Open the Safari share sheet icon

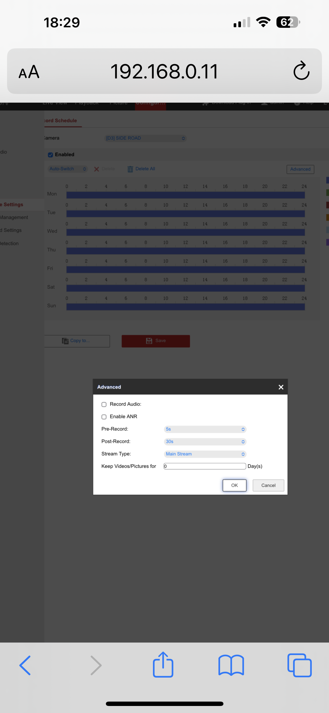pos(163,664)
